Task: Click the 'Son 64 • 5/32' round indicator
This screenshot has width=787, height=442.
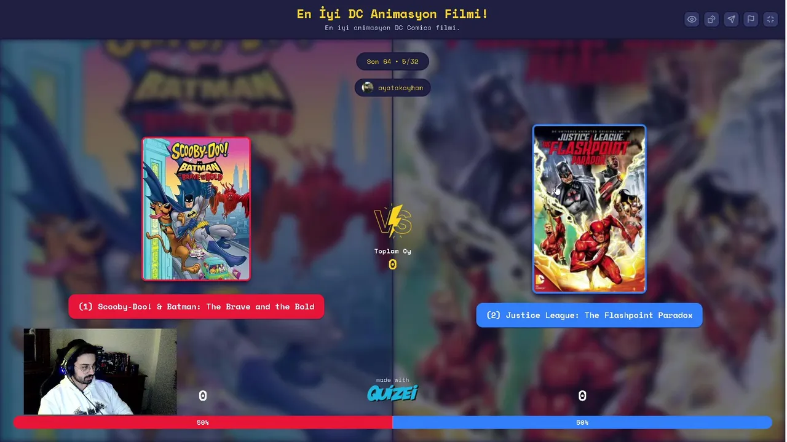Action: [392, 61]
